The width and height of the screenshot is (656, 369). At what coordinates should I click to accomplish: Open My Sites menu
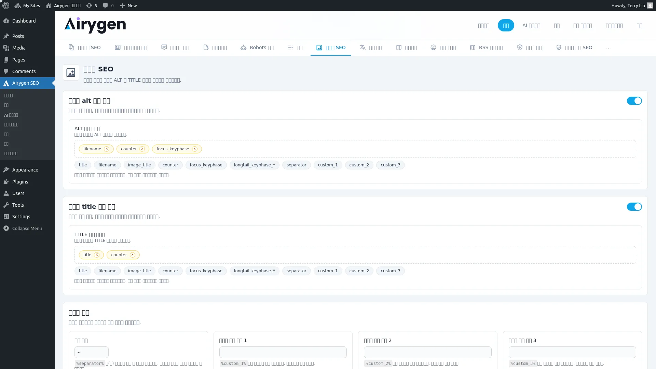pyautogui.click(x=27, y=5)
